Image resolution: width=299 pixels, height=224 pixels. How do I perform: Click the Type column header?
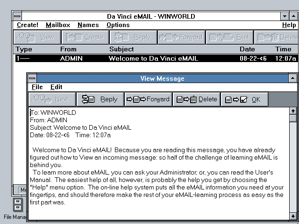coord(24,49)
